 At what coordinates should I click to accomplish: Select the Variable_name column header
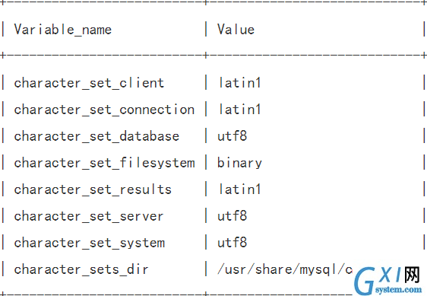63,30
